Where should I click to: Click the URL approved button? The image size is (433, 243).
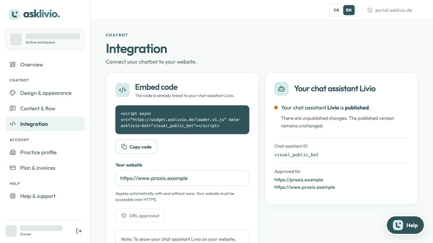pyautogui.click(x=140, y=216)
